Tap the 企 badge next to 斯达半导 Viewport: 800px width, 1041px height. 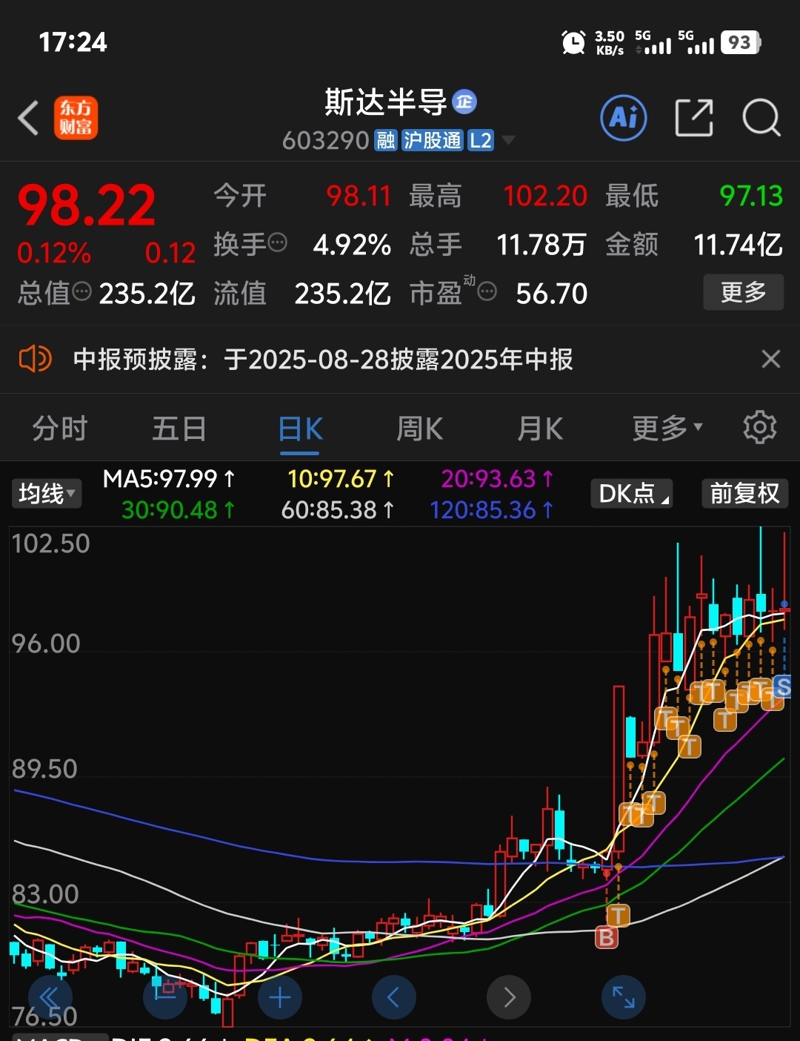[x=464, y=102]
